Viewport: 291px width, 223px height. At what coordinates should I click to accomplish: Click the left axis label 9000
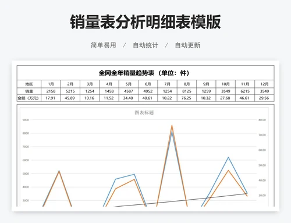[x=26, y=120]
